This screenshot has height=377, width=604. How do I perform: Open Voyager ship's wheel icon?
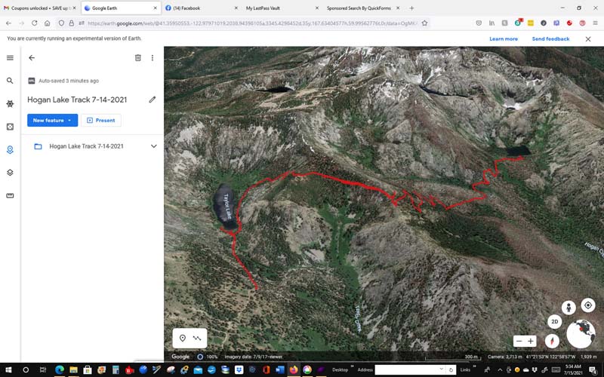click(x=10, y=104)
